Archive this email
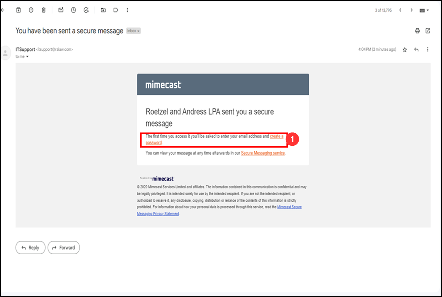Screen dimensions: 442x297 tap(18, 10)
